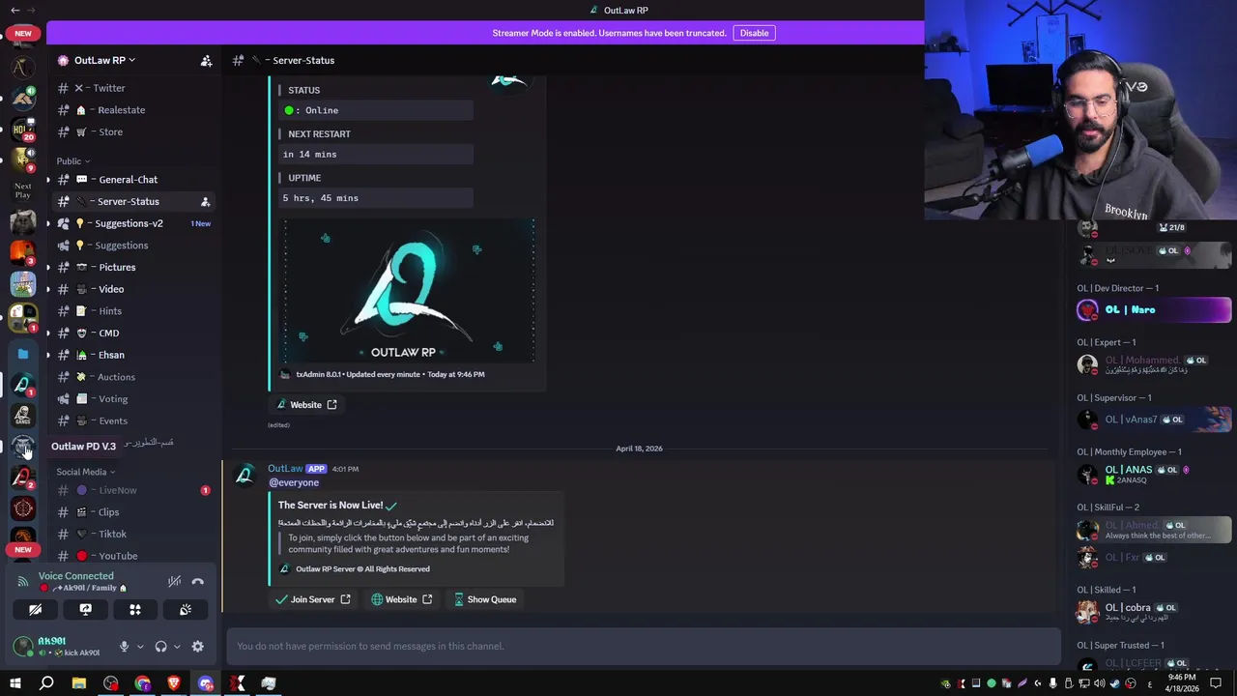This screenshot has height=696, width=1237.
Task: Open the voice activities launcher
Action: click(135, 610)
